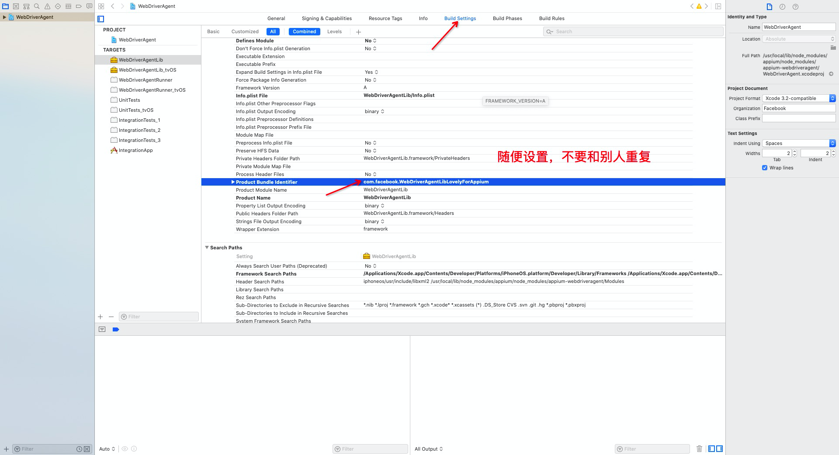The height and width of the screenshot is (455, 839).
Task: Switch to the Info tab
Action: point(423,18)
